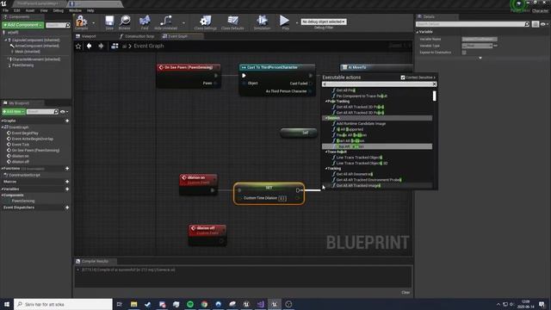Open the Asset menu

(30, 10)
